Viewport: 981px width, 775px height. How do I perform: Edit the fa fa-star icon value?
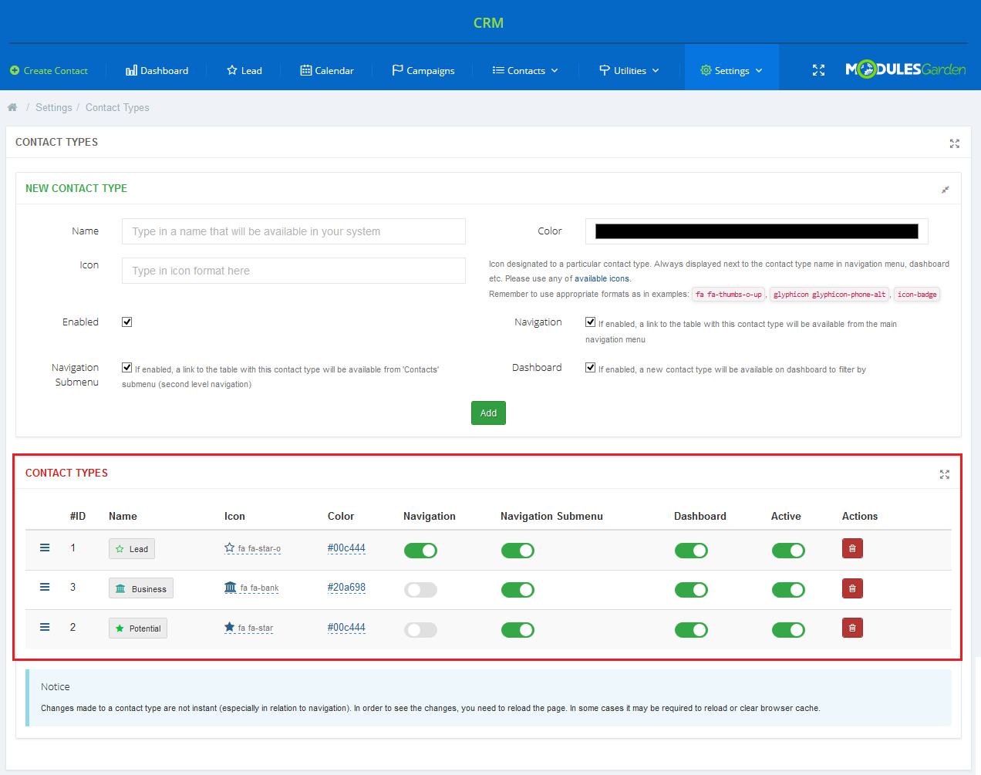(x=255, y=628)
